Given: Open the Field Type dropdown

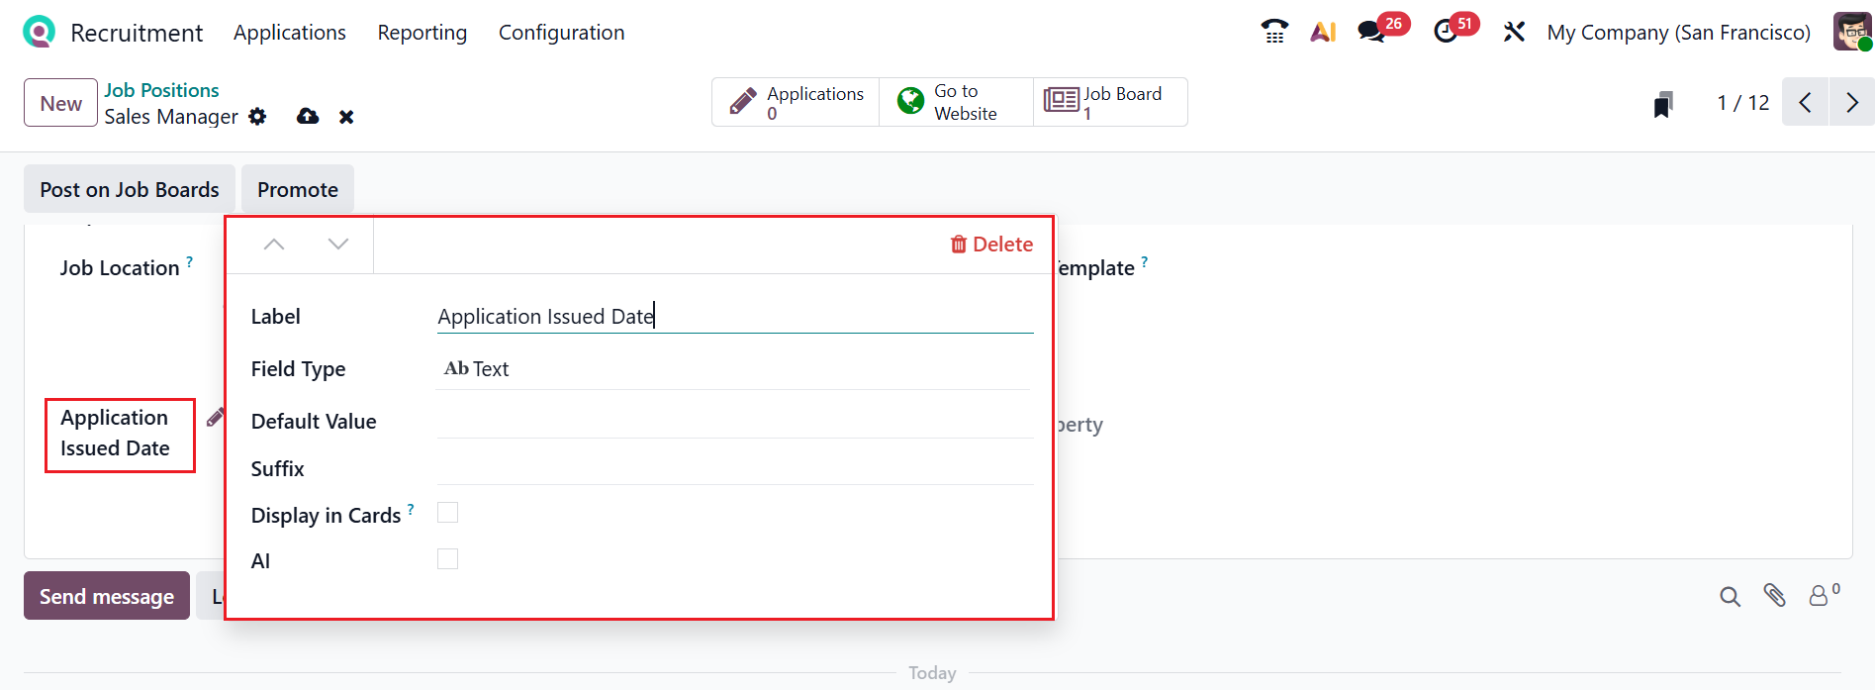Looking at the screenshot, I should 734,369.
